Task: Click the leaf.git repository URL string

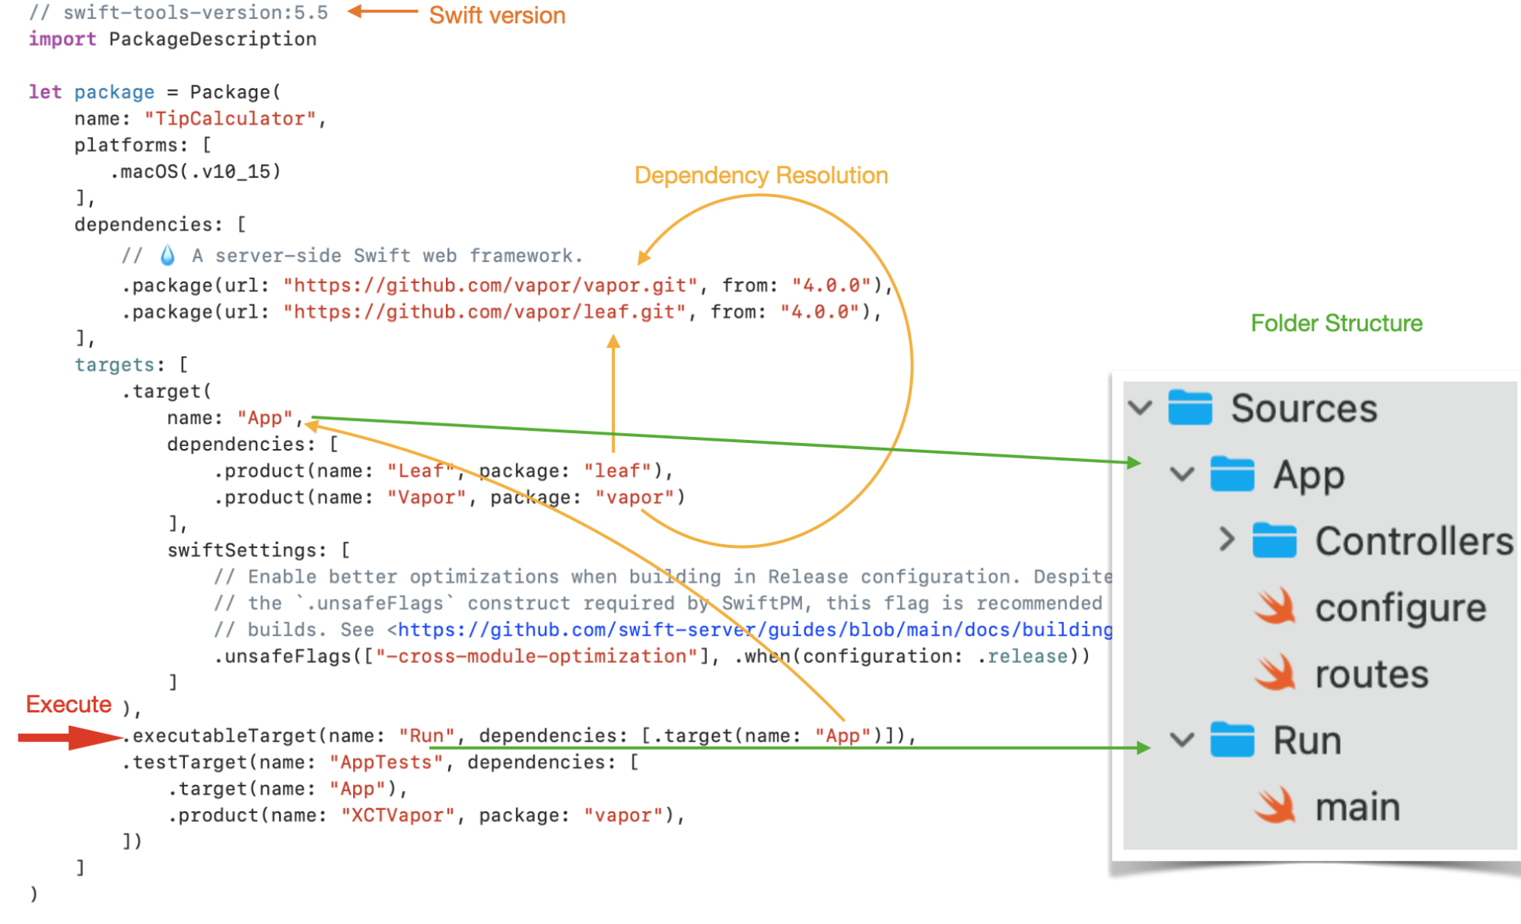Action: click(x=485, y=312)
